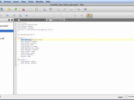Screen dimensions: 134x100
Task: Click line 10 "p.texte {"
Action: 21,38
